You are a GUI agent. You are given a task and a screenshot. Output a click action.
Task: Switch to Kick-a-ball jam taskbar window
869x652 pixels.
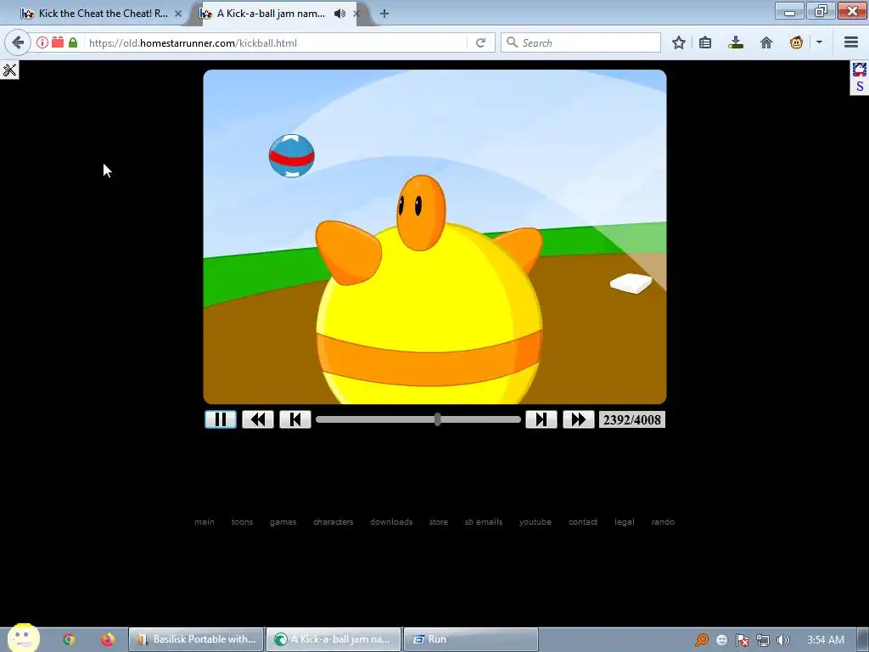(x=334, y=639)
